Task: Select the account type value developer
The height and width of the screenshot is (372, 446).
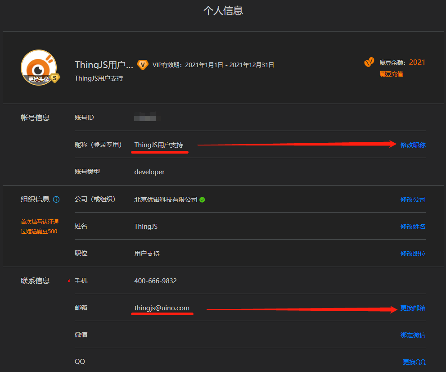Action: click(x=149, y=172)
